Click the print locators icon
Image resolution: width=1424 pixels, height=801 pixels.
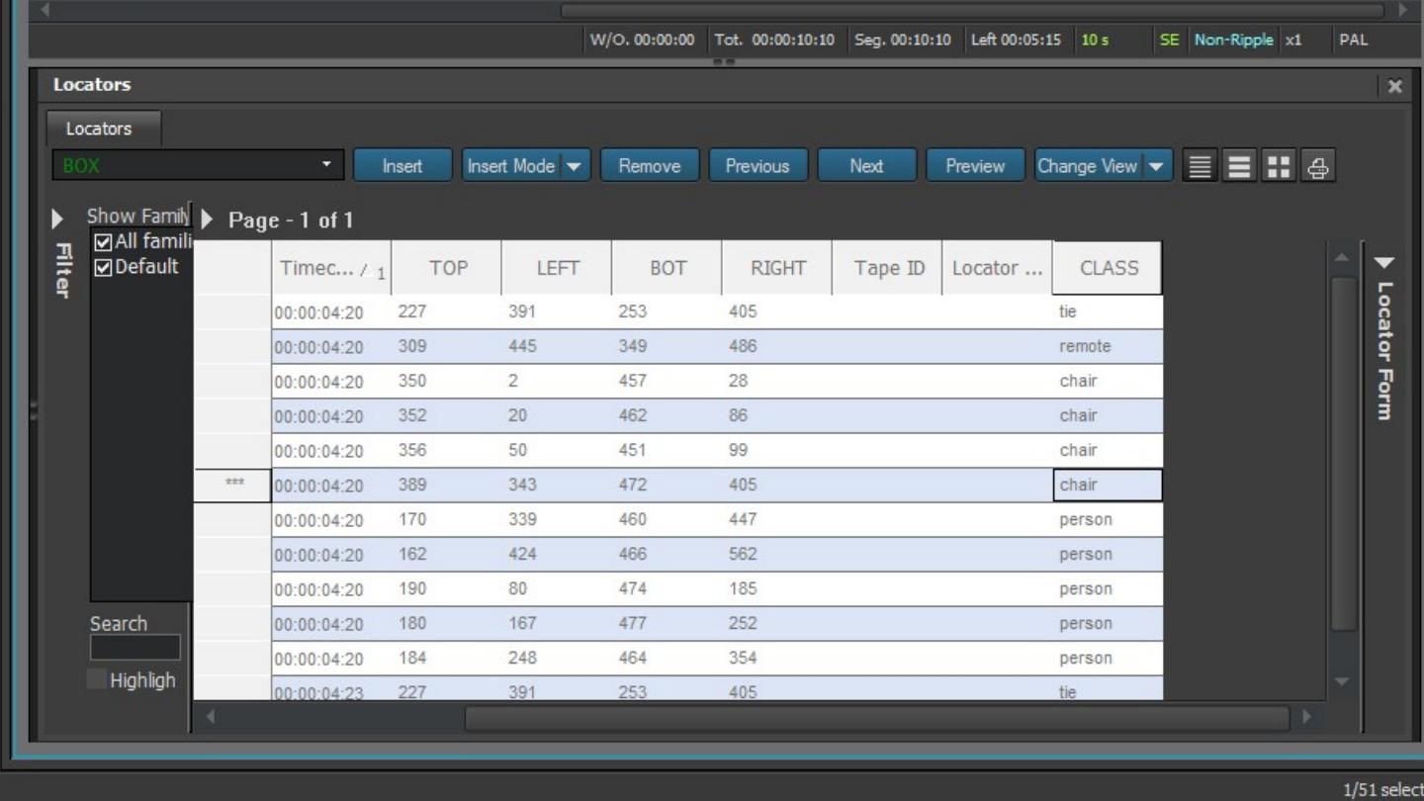(1318, 166)
